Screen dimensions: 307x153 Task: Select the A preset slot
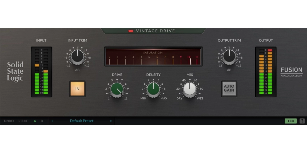coord(35,121)
